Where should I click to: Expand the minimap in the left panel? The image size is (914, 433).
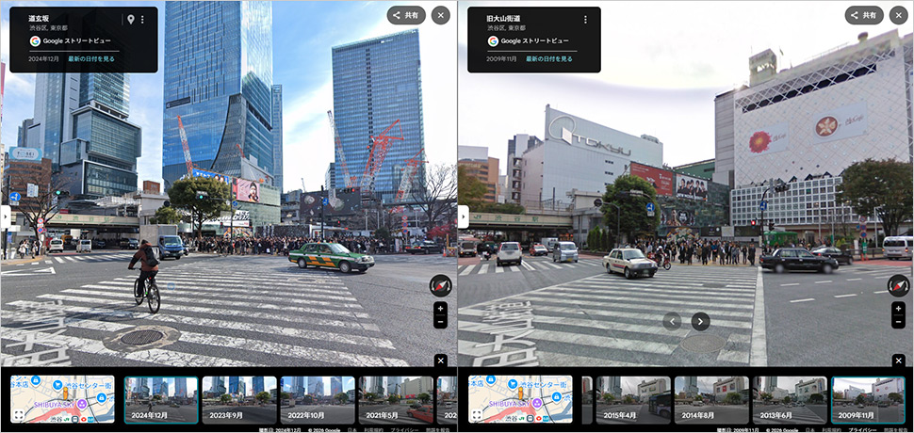click(19, 415)
